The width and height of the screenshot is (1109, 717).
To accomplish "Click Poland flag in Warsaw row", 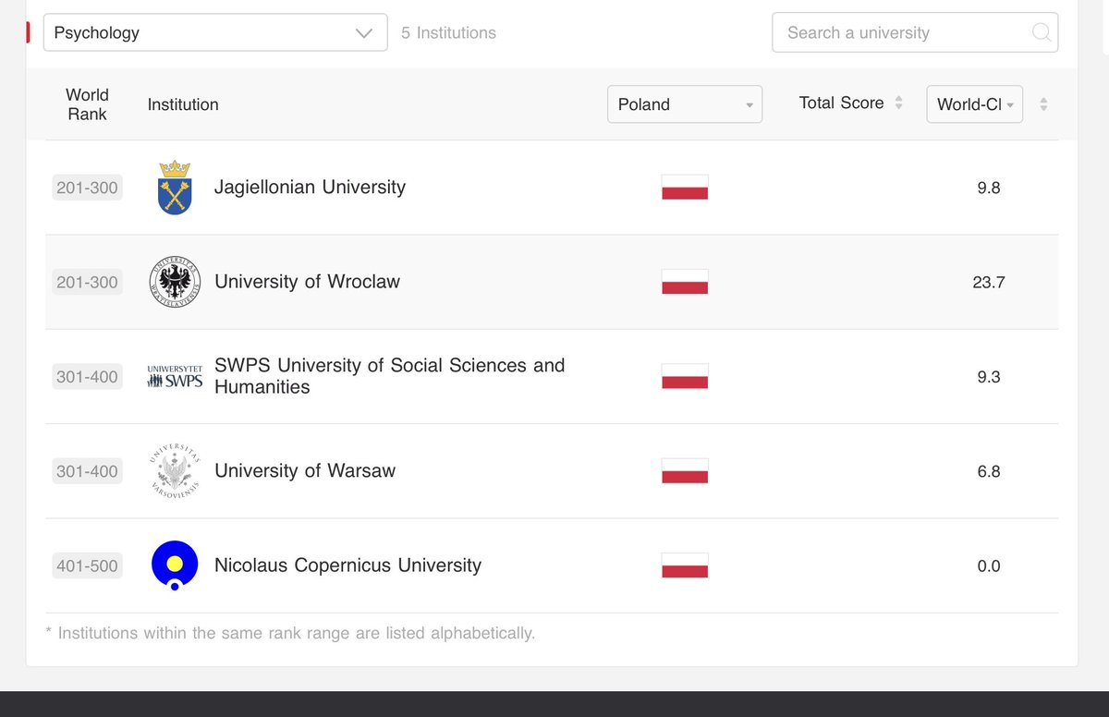I will (x=685, y=471).
